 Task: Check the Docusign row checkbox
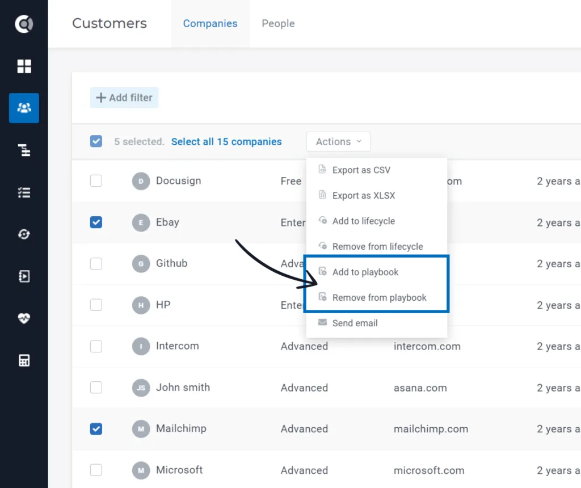point(96,181)
